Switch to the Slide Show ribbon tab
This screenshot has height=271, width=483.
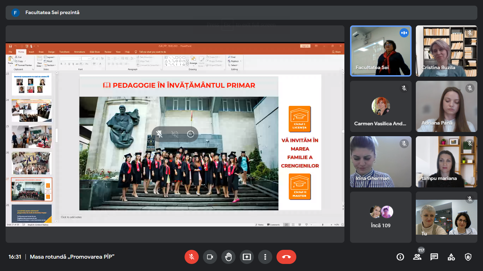coord(94,52)
